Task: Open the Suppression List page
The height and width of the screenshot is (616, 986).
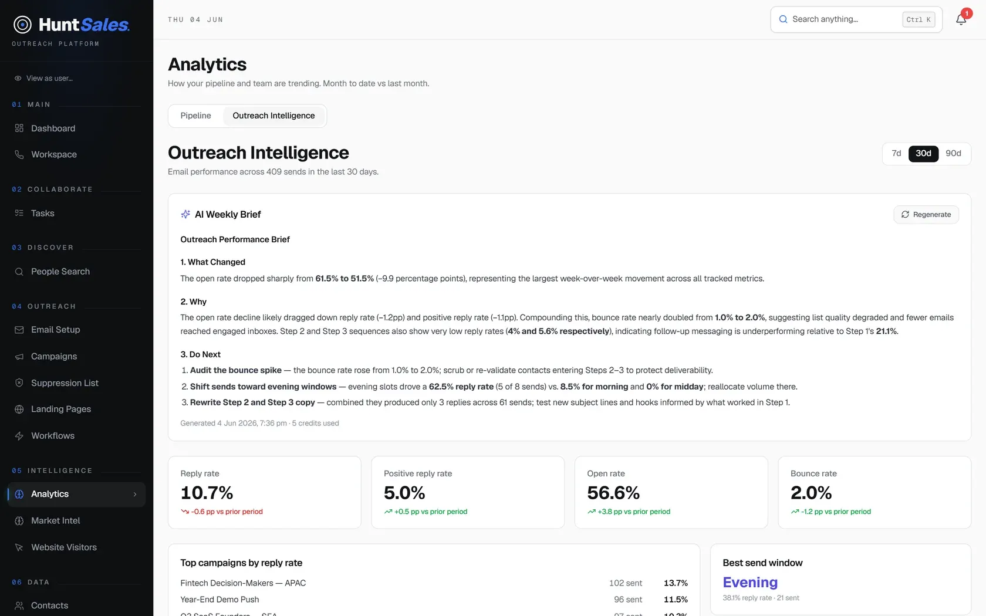Action: click(x=76, y=383)
